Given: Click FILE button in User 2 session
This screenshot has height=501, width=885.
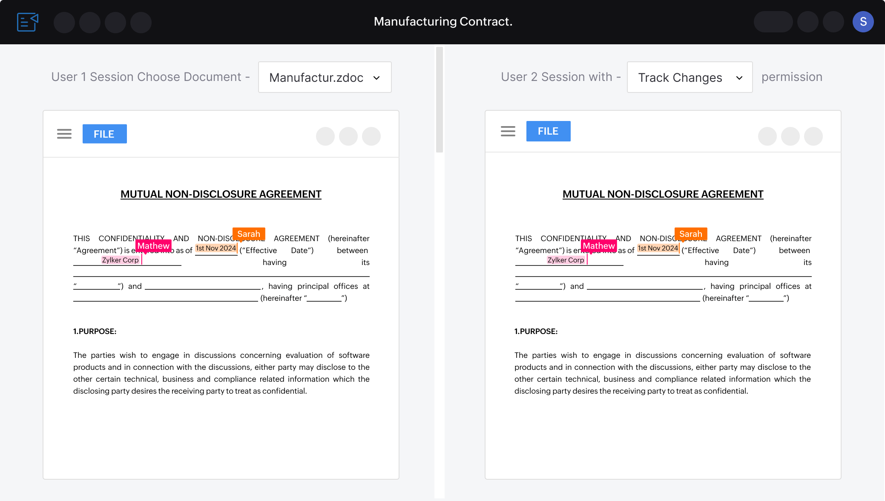Looking at the screenshot, I should (548, 131).
